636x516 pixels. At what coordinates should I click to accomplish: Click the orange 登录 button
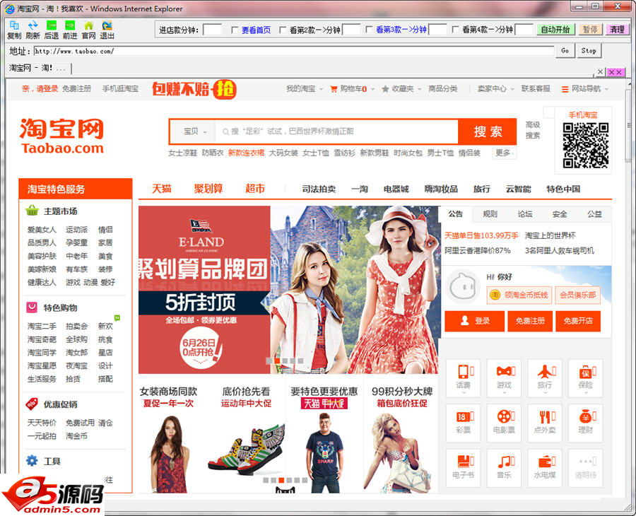pyautogui.click(x=475, y=322)
